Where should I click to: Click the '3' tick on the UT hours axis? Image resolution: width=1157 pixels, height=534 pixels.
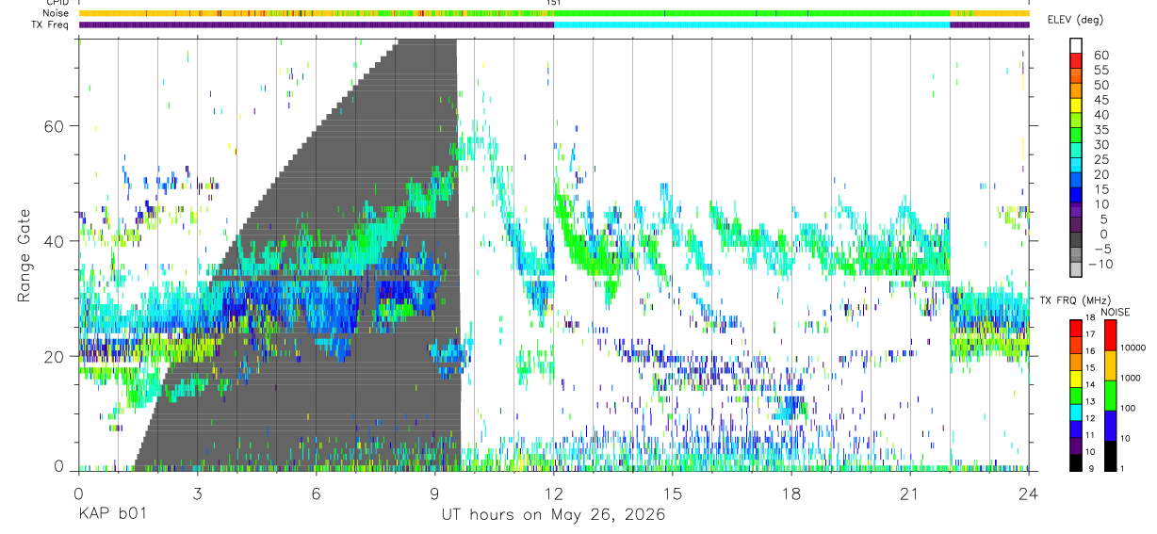(197, 494)
